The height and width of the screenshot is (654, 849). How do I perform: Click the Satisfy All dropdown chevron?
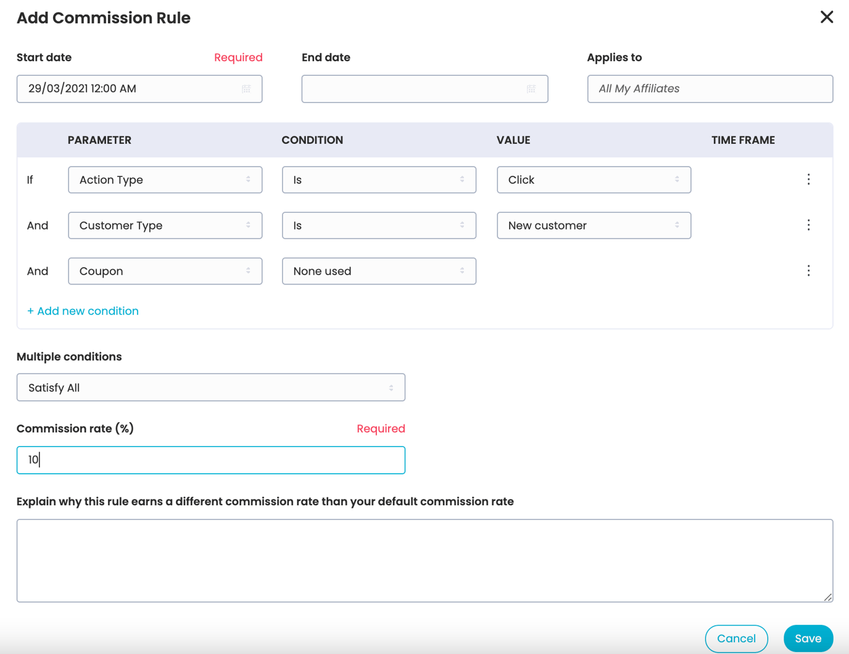(391, 387)
